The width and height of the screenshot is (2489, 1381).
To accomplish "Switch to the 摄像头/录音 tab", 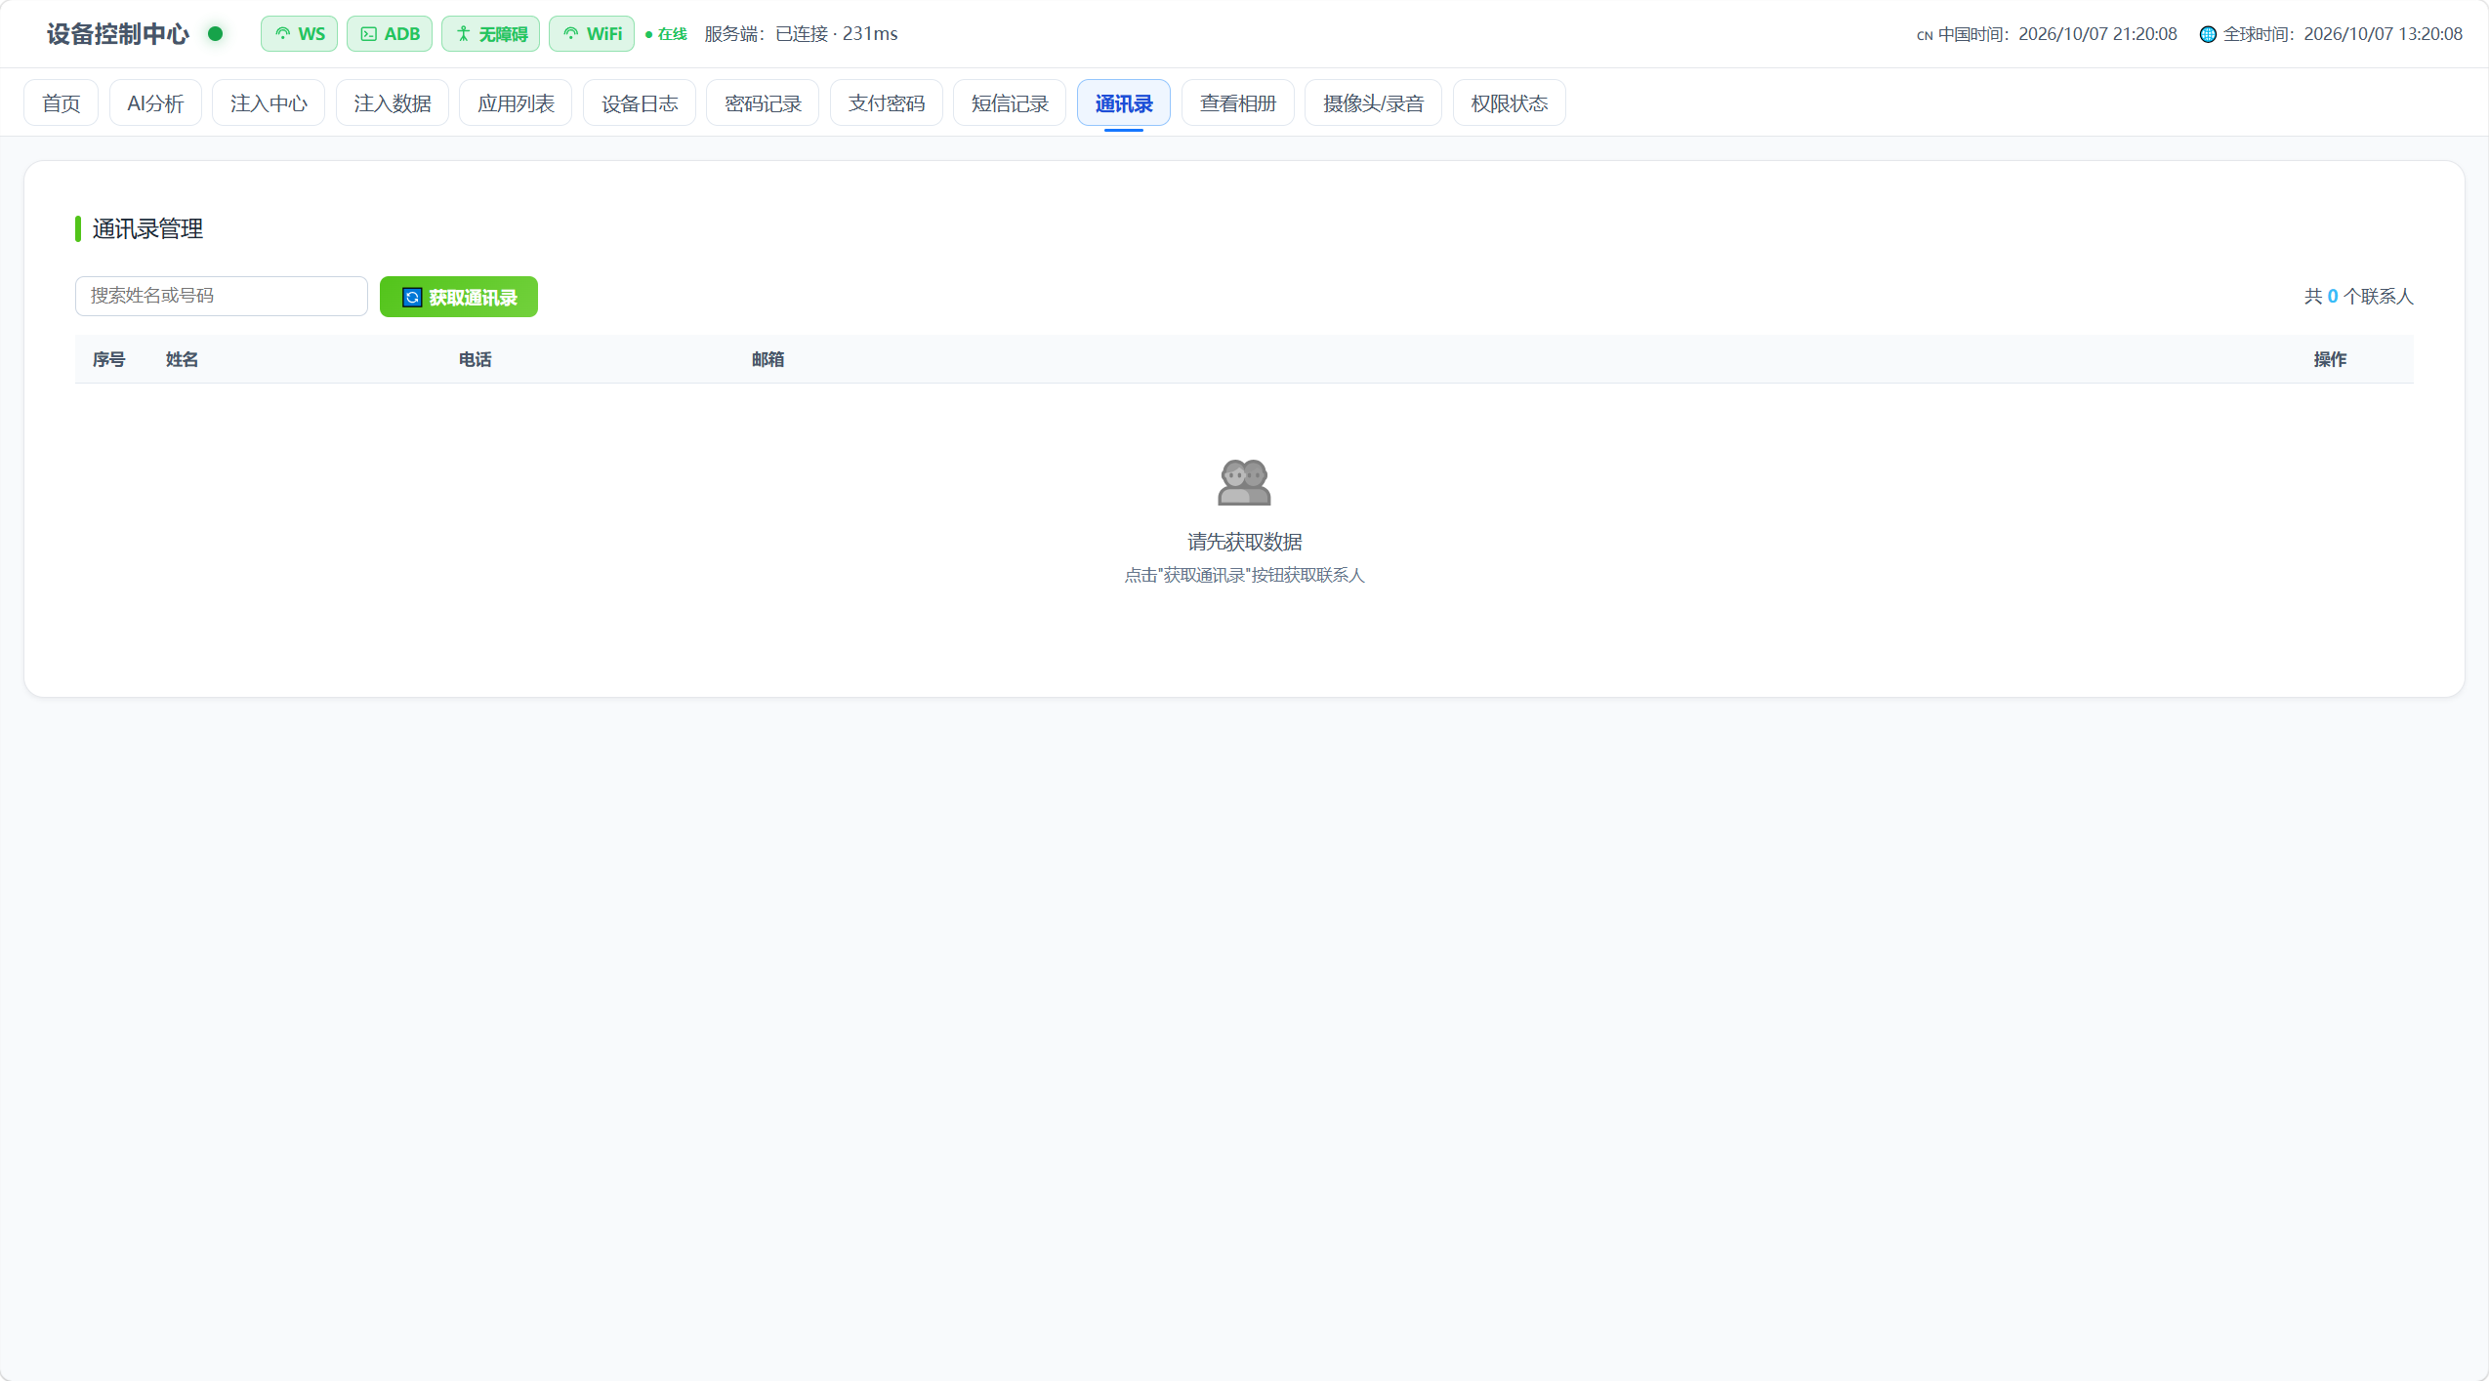I will click(1373, 103).
